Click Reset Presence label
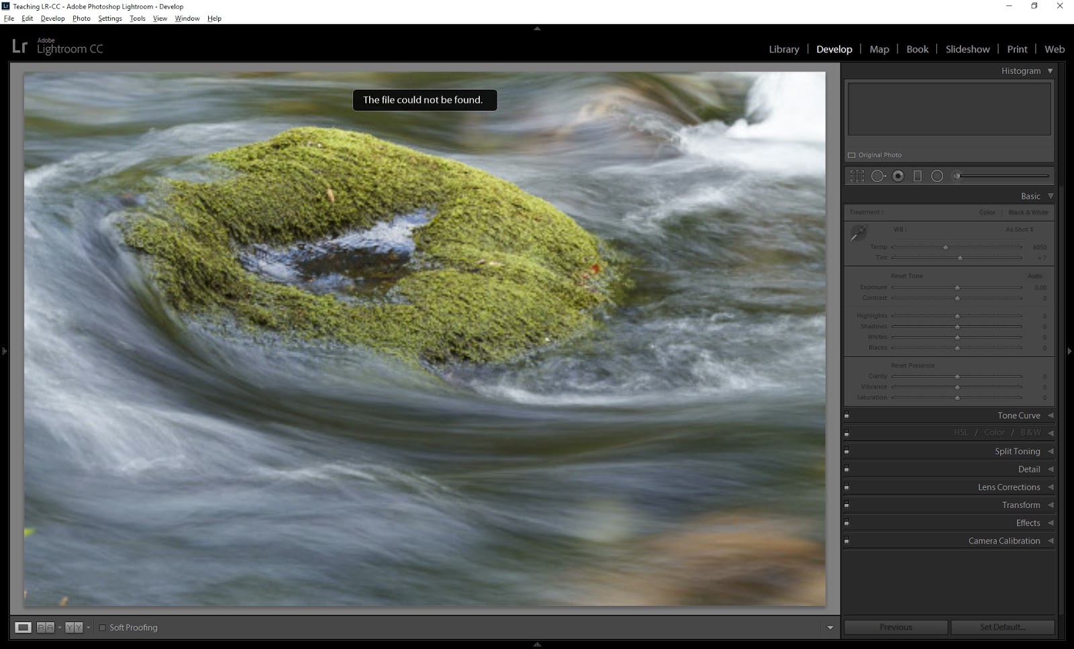 tap(912, 366)
